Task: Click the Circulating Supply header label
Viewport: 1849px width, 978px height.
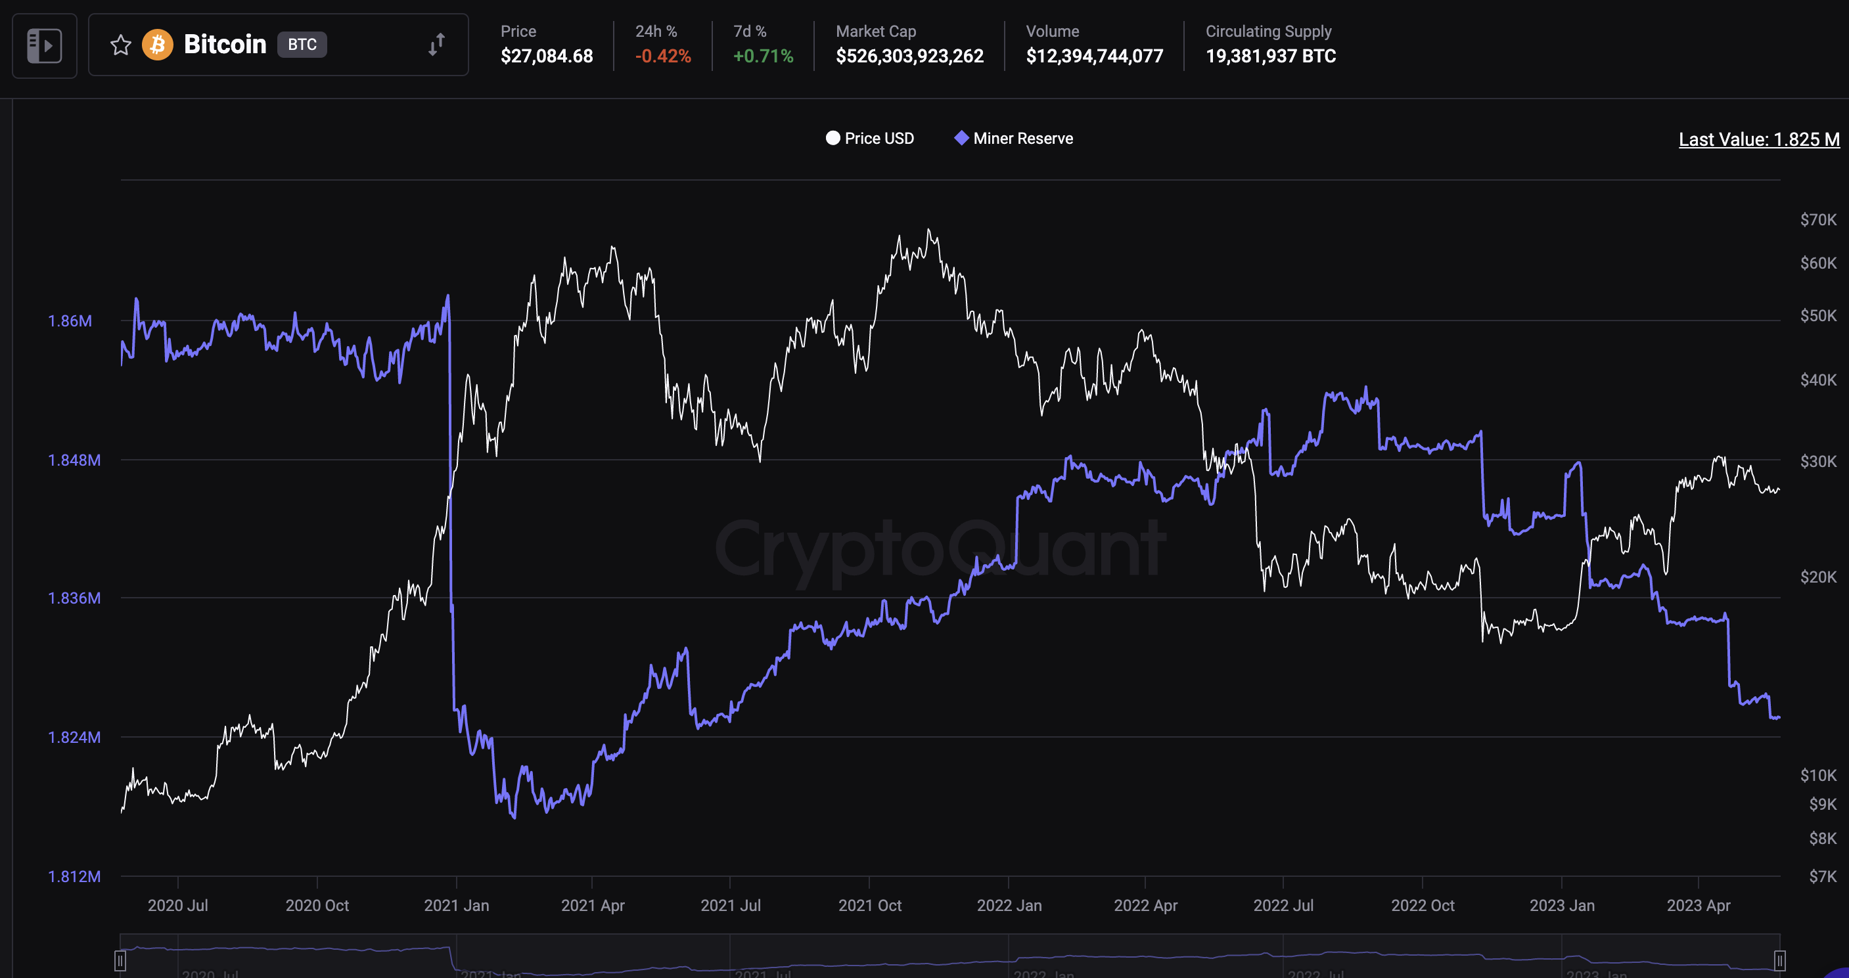Action: click(x=1268, y=32)
